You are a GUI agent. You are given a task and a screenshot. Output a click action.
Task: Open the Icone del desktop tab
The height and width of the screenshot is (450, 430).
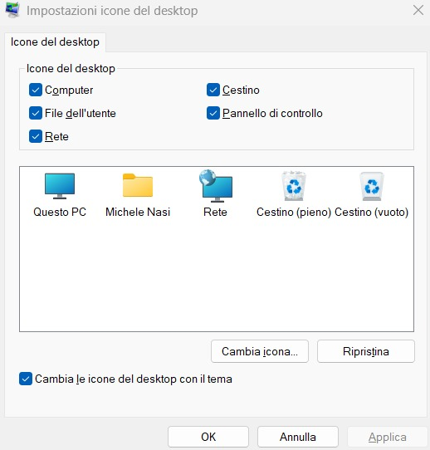[x=55, y=42]
